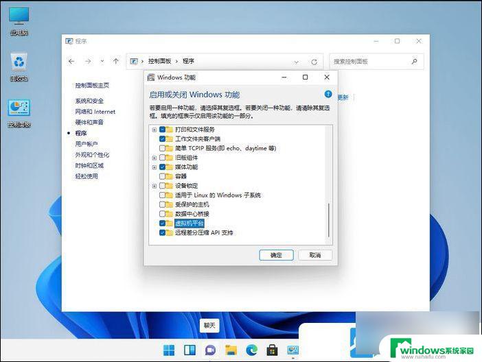Open 硬件和声音 category in sidebar

[x=89, y=123]
